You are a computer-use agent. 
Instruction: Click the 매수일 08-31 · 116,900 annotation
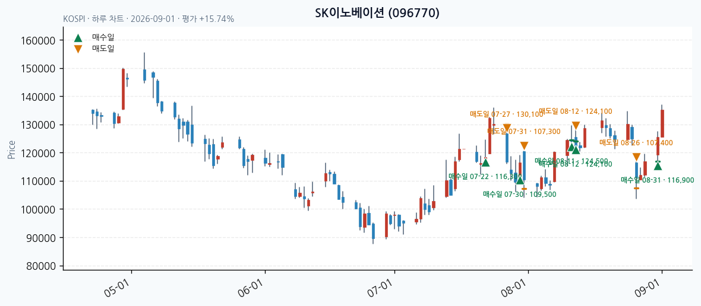(657, 180)
